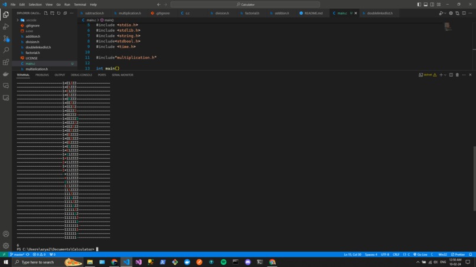Open LICENSE file in Explorer
This screenshot has height=267, width=476.
coord(31,58)
